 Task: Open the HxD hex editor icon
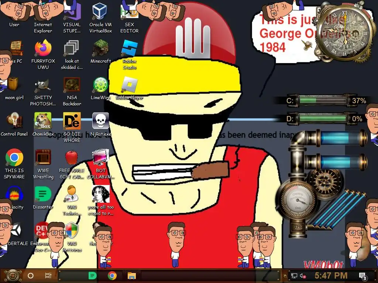(x=130, y=17)
